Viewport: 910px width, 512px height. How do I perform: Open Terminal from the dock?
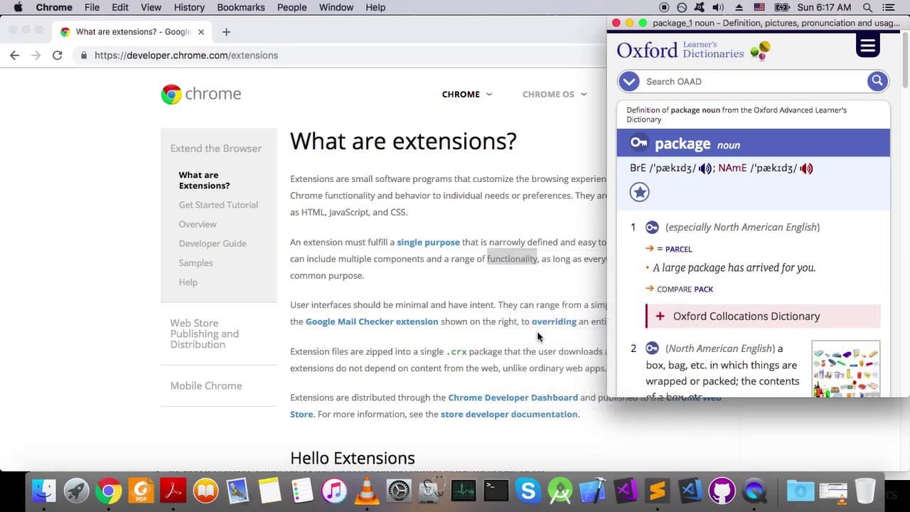(x=496, y=491)
